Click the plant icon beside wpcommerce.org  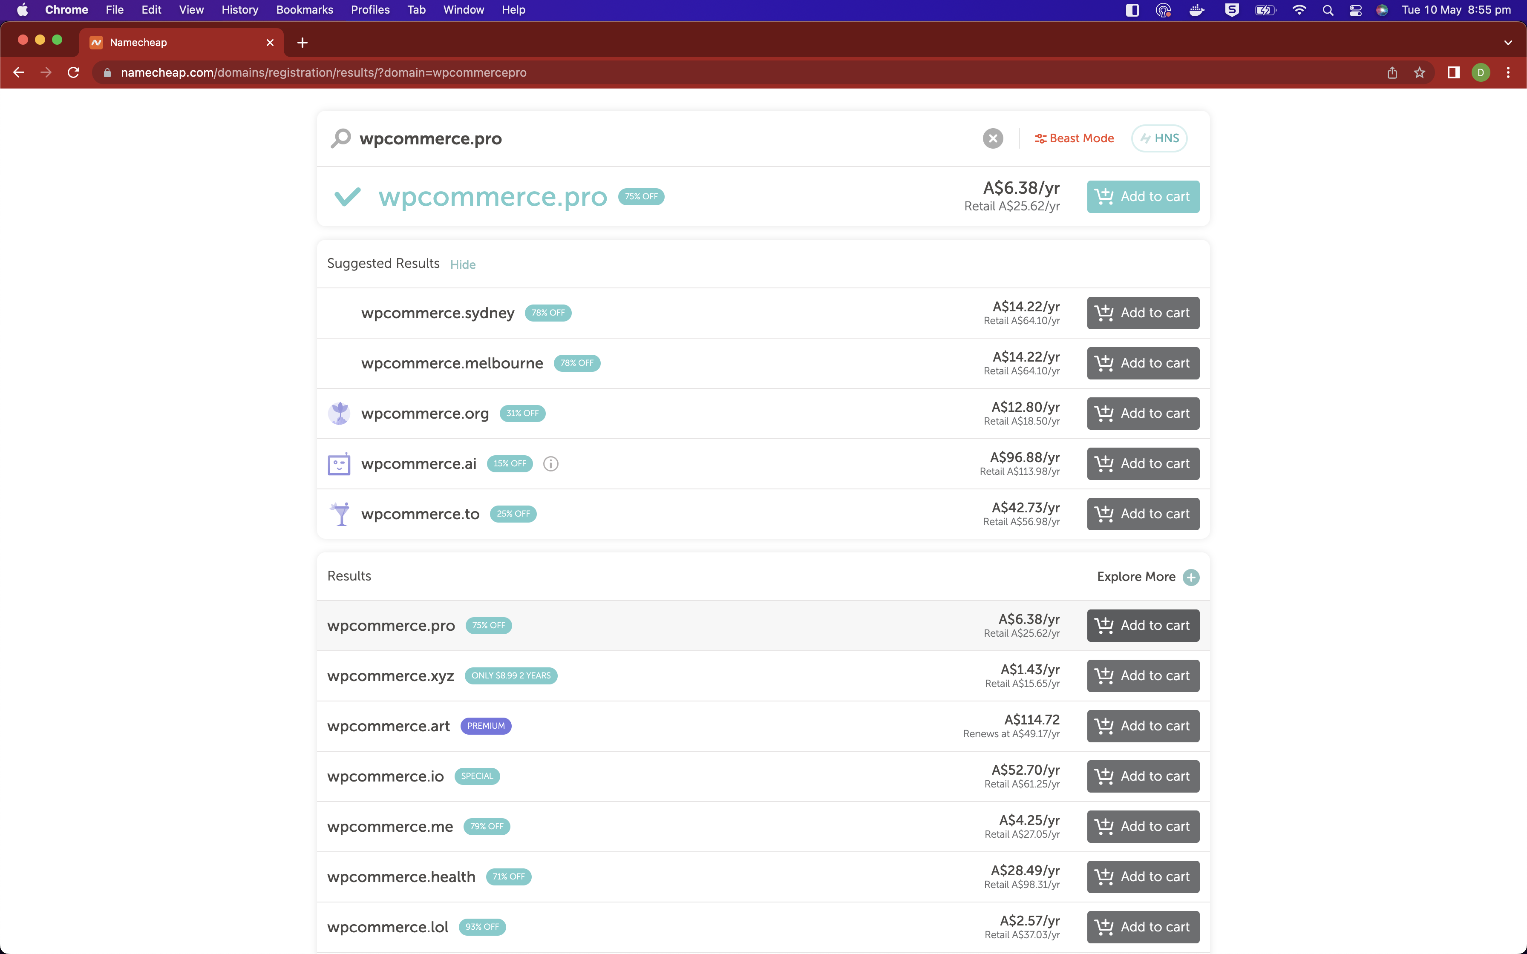(x=339, y=413)
